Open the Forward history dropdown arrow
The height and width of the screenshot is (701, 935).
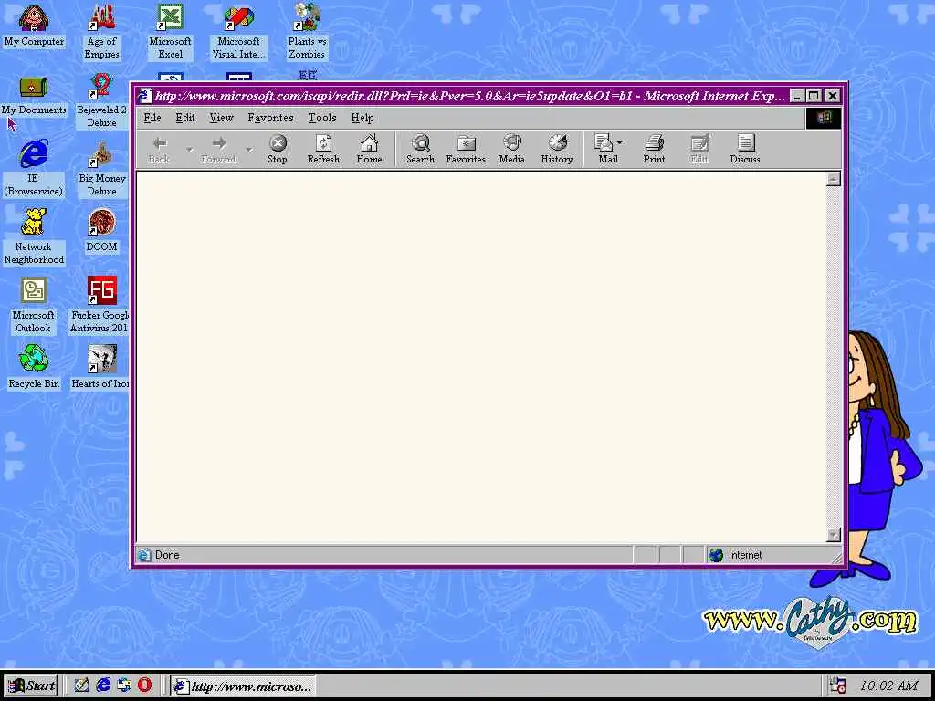click(249, 149)
